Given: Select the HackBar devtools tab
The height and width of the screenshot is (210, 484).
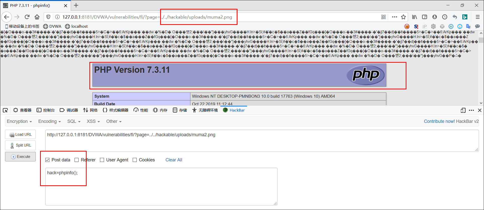Looking at the screenshot, I should tap(234, 110).
